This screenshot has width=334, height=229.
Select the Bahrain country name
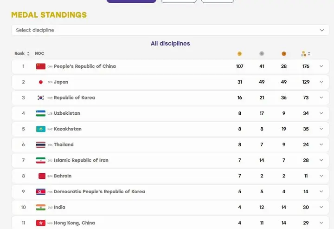tap(63, 176)
